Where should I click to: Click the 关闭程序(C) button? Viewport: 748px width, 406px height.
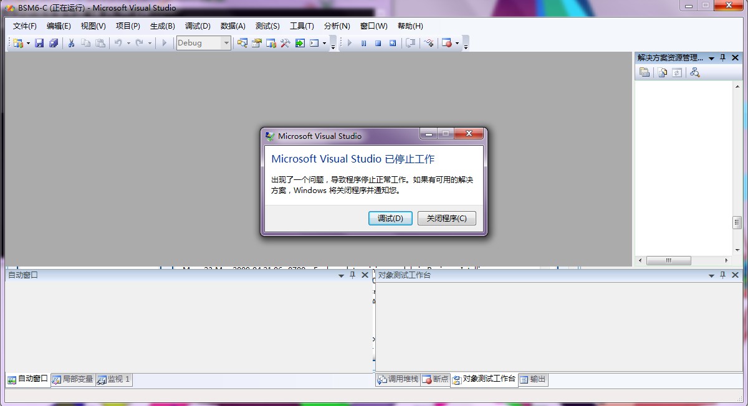pyautogui.click(x=447, y=219)
